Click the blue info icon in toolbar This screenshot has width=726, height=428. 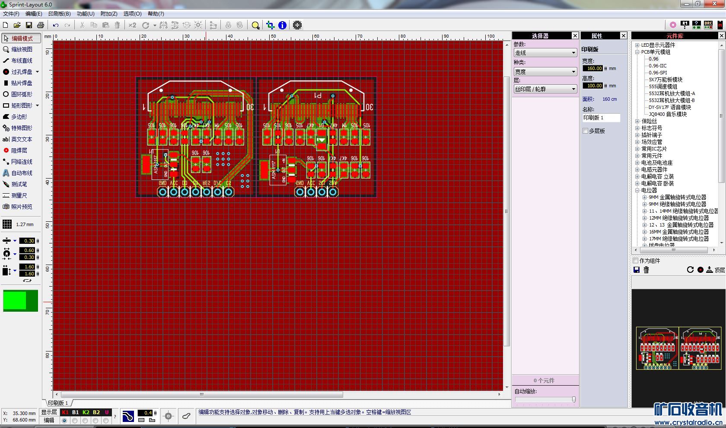click(x=282, y=26)
